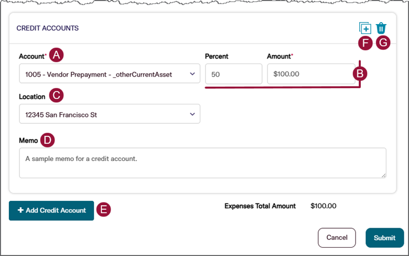Click the callout marker G below trash icon
This screenshot has height=256, width=409.
(x=383, y=43)
